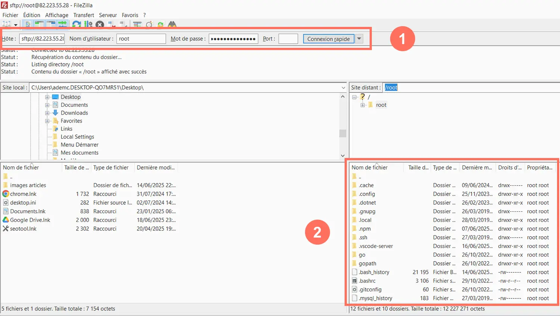Open the Affichage menu

[57, 15]
